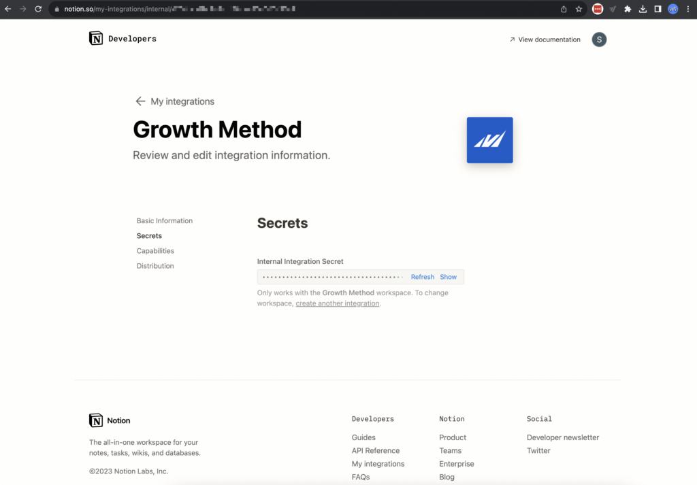
Task: Refresh the Internal Integration Secret
Action: point(422,277)
